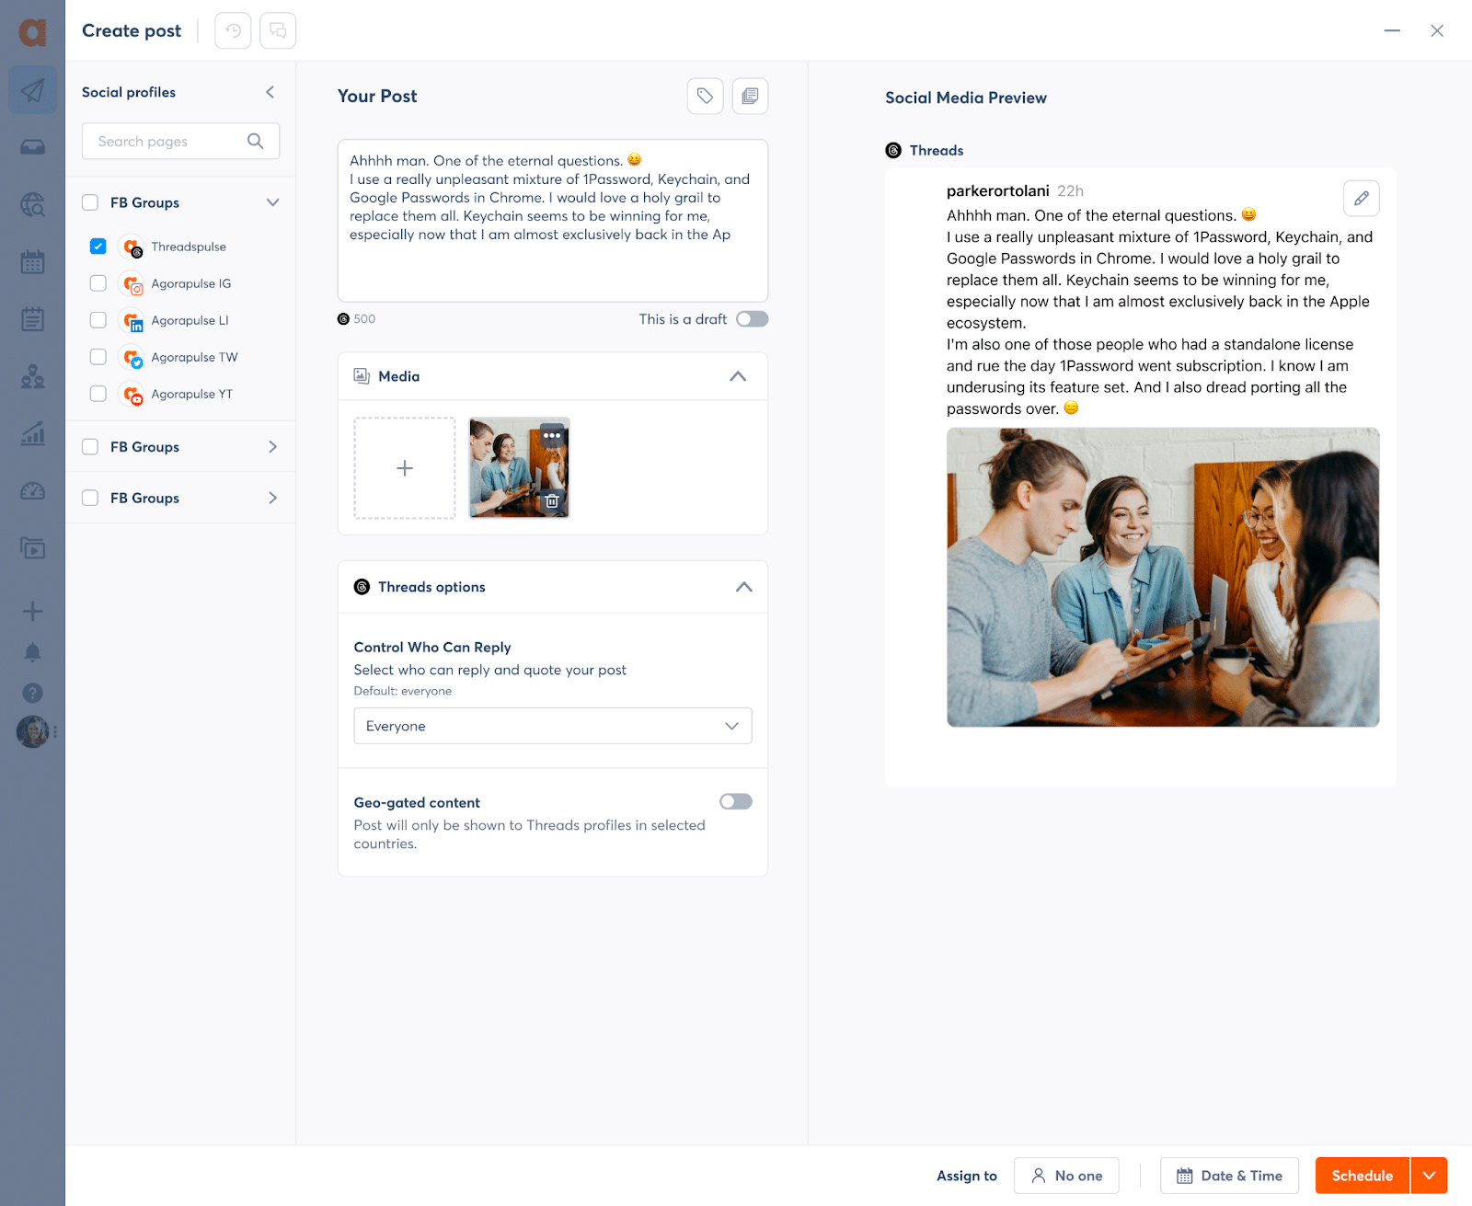Expand the third FB Groups chevron
The height and width of the screenshot is (1206, 1472).
[x=272, y=498]
